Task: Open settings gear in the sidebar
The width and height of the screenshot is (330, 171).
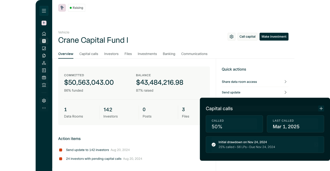Action: 44,101
